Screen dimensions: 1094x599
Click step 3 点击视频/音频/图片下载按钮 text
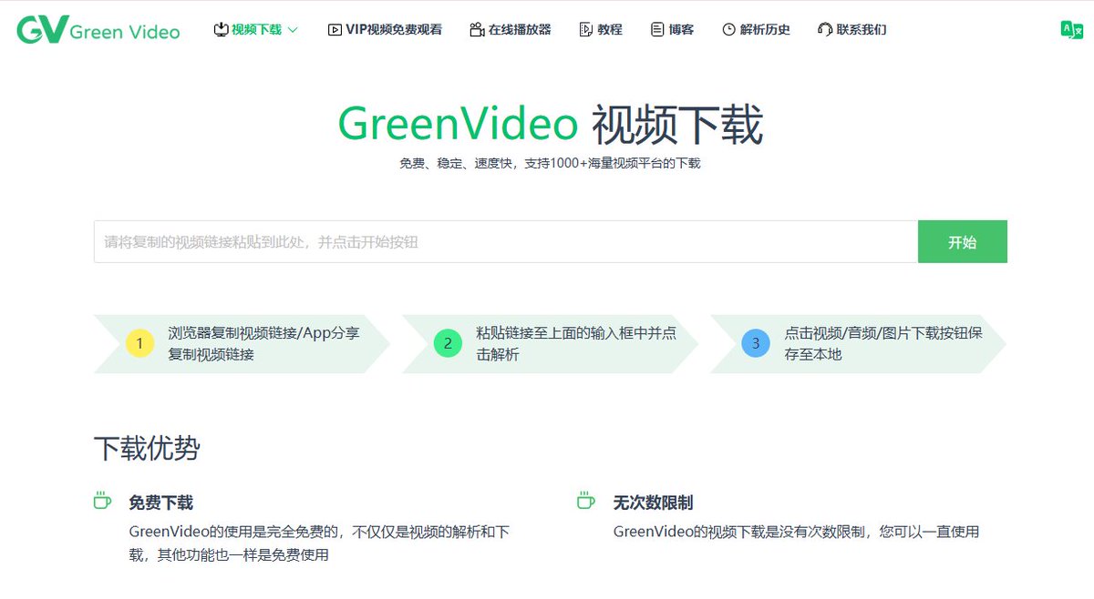coord(883,344)
